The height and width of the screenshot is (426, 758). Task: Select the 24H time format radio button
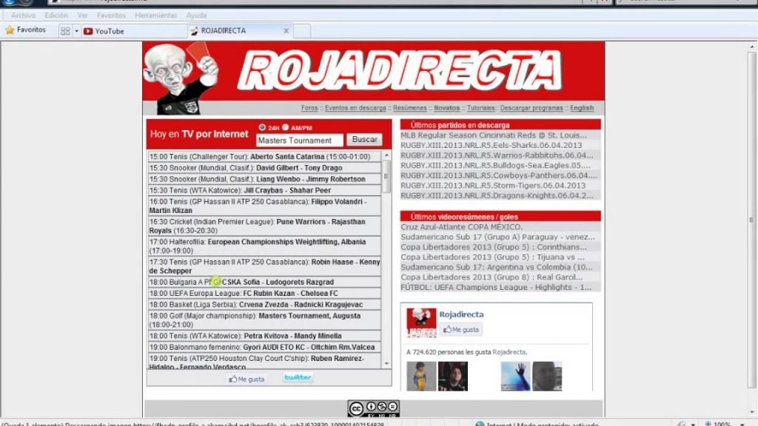pyautogui.click(x=262, y=126)
